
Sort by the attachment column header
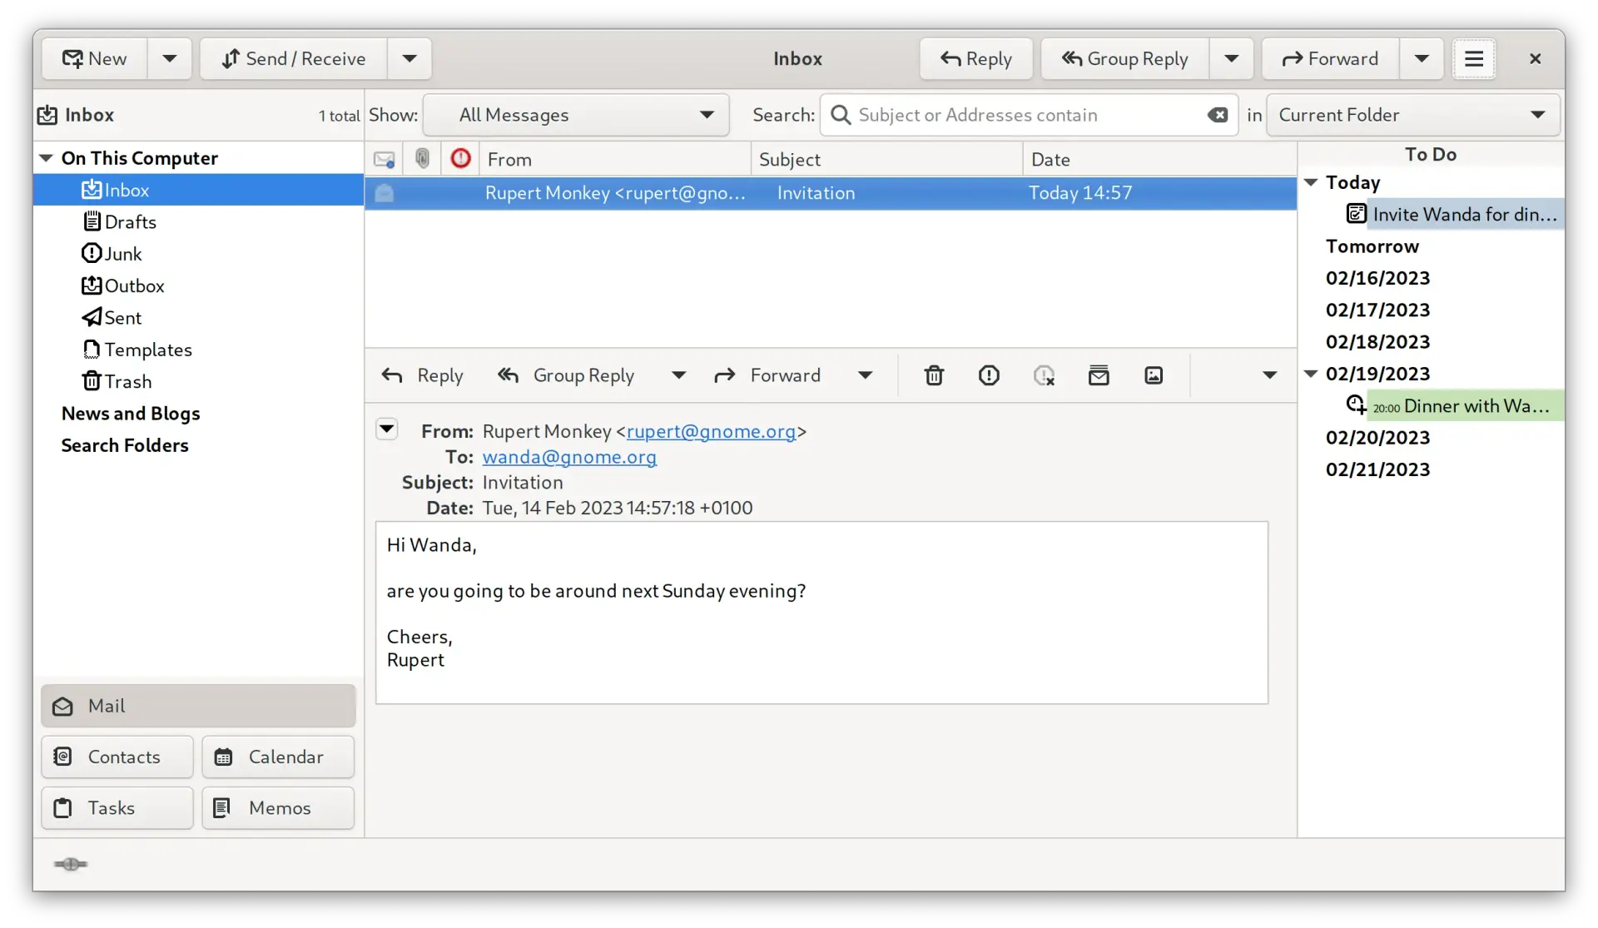point(423,158)
